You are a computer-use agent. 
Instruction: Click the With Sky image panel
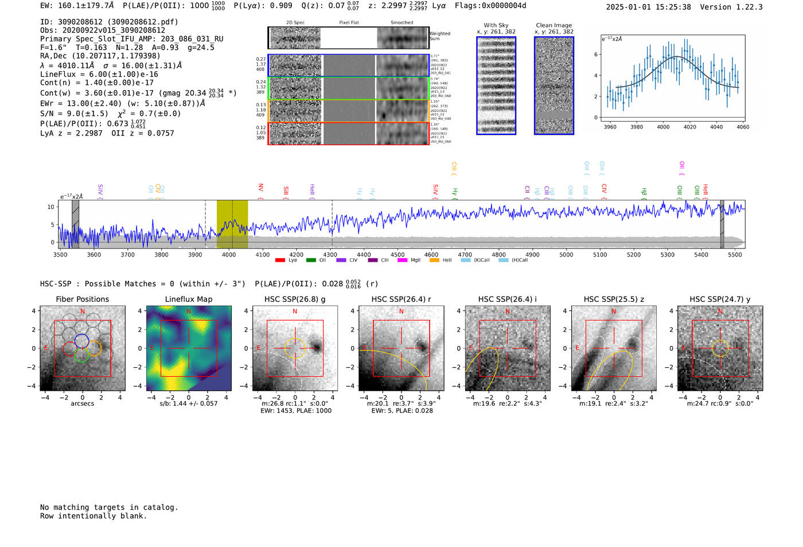496,86
